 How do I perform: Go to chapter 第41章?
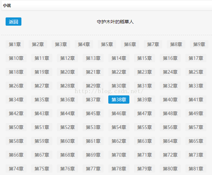196,99
